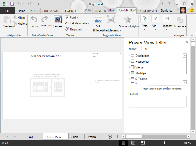Switch to Page Layout view in status bar
196x146 pixels.
(x=133, y=143)
